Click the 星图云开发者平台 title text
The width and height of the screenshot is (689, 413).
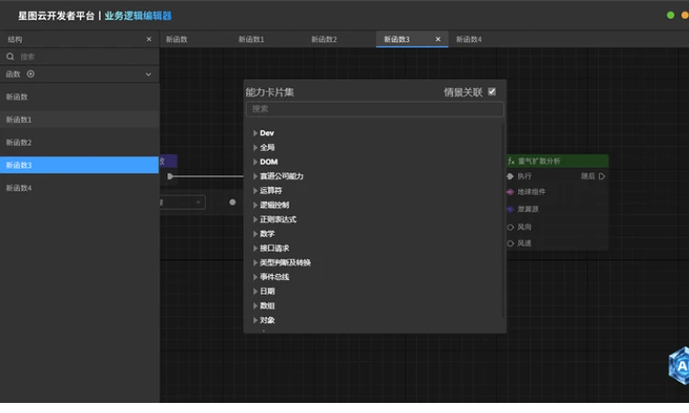point(56,17)
